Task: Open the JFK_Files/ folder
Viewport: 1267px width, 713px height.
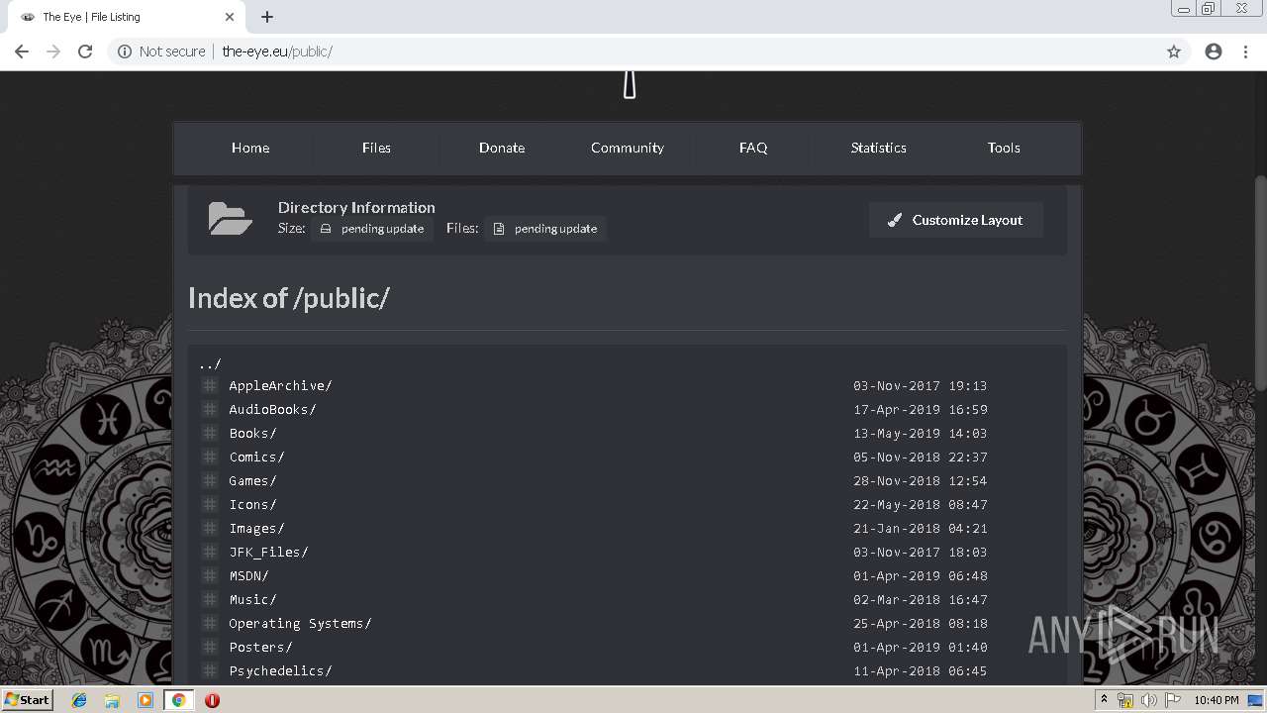Action: tap(268, 552)
